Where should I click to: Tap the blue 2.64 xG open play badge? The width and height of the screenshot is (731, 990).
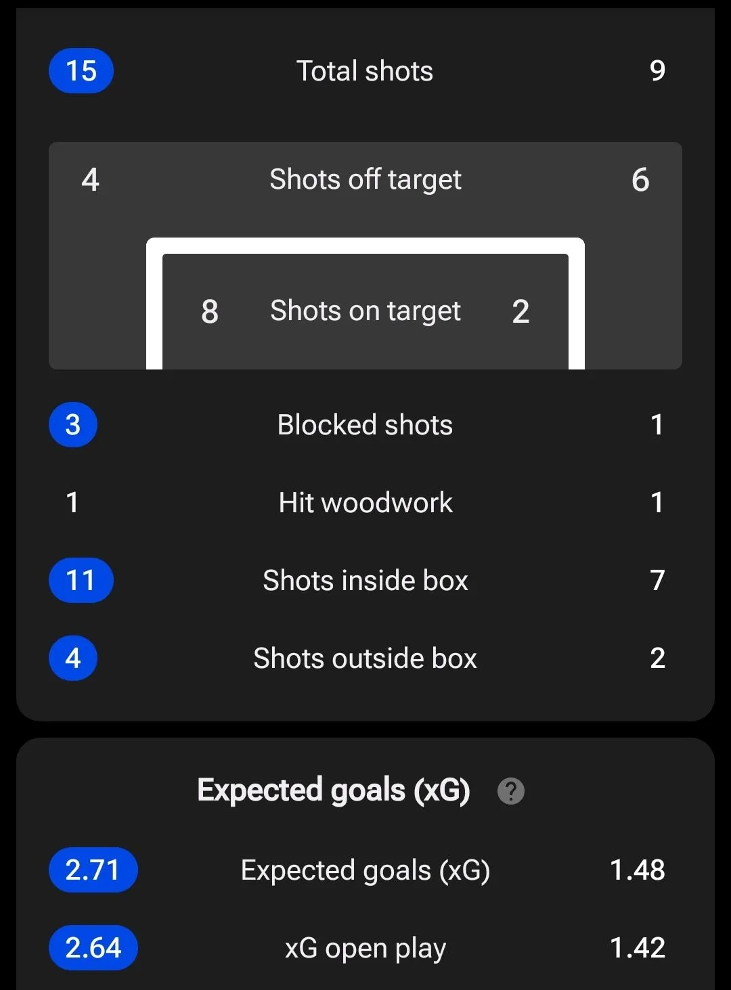pyautogui.click(x=93, y=948)
